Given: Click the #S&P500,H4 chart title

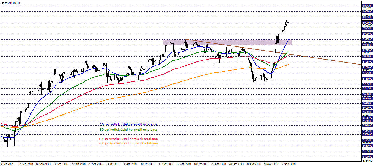Looking at the screenshot, I should point(13,3).
